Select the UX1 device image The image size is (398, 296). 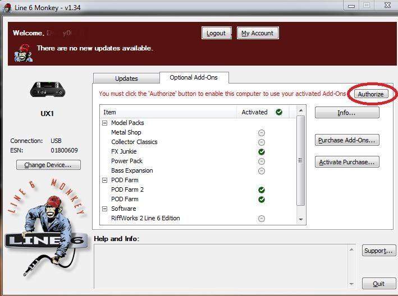point(48,90)
